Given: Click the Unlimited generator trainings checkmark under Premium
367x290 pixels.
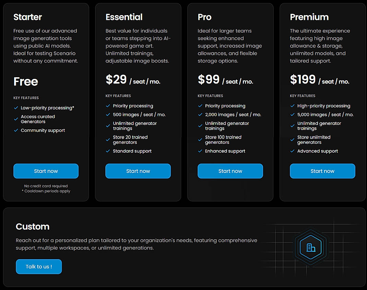Looking at the screenshot, I should (292, 126).
